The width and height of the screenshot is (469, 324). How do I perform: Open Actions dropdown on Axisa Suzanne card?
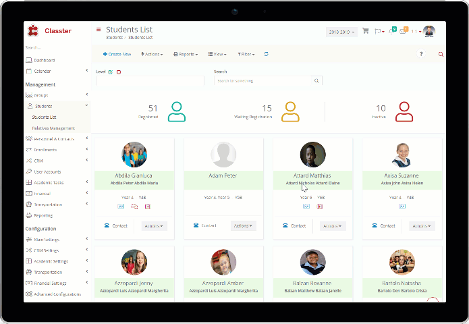click(x=422, y=226)
